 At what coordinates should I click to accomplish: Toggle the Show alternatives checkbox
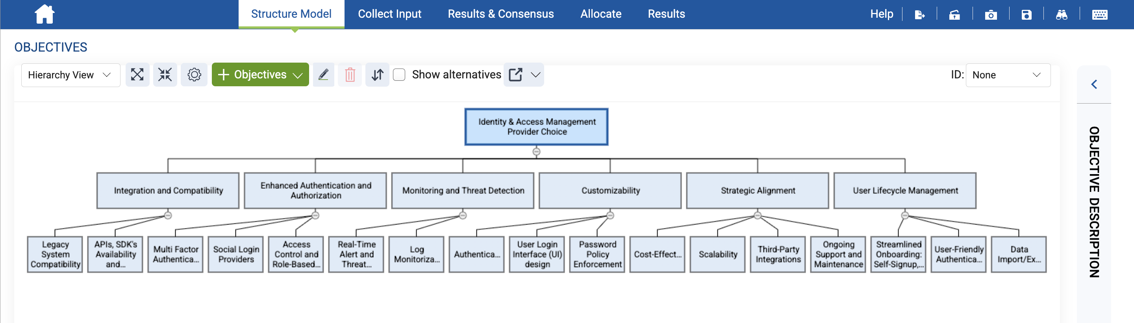coord(399,74)
